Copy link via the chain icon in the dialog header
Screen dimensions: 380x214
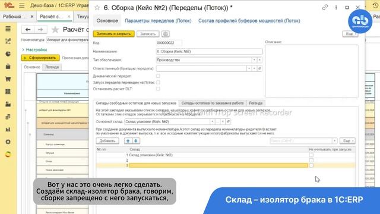point(325,8)
